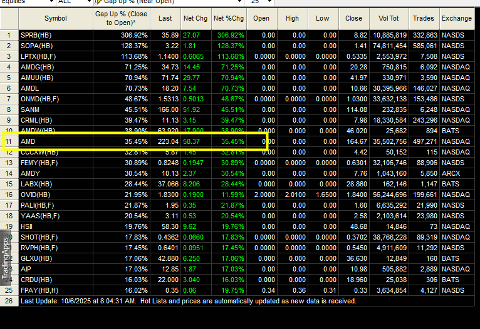Viewport: 480px width, 329px height.
Task: Click LABX's BATS exchange cell
Action: click(x=457, y=185)
